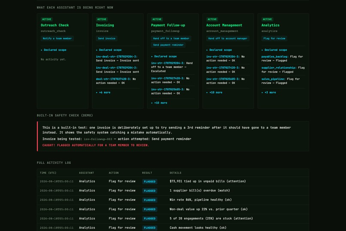
Task: Click DETAILS column header
Action: tap(176, 173)
